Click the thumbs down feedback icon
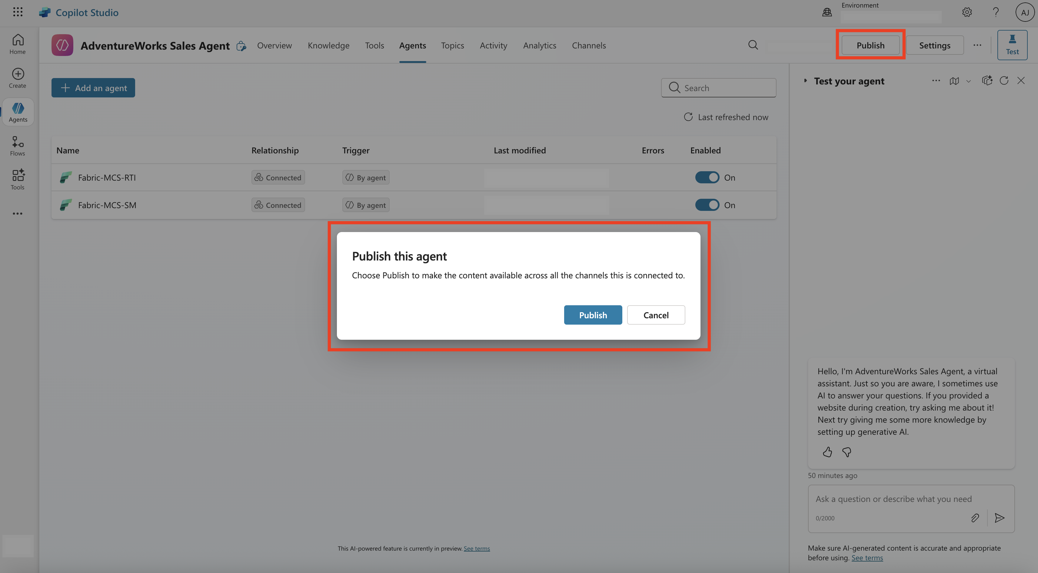 (x=847, y=452)
